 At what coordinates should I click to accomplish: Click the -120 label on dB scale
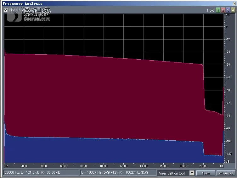[229, 154]
